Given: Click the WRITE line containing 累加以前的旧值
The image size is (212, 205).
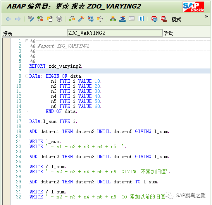Looking at the screenshot, I should click(x=97, y=197).
